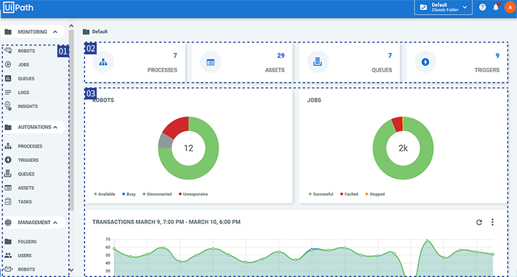Open Transactions chart three-dot menu
Screen dimensions: 517x277
pos(492,222)
